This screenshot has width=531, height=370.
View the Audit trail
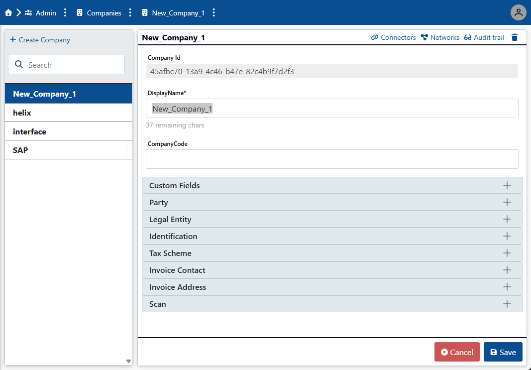pos(484,37)
